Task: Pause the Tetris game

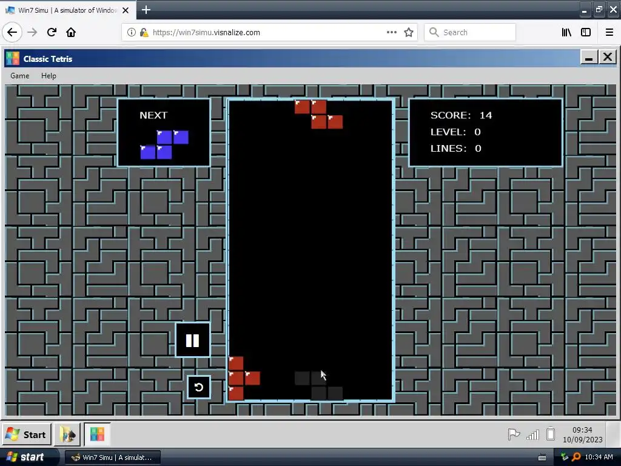Action: click(192, 340)
